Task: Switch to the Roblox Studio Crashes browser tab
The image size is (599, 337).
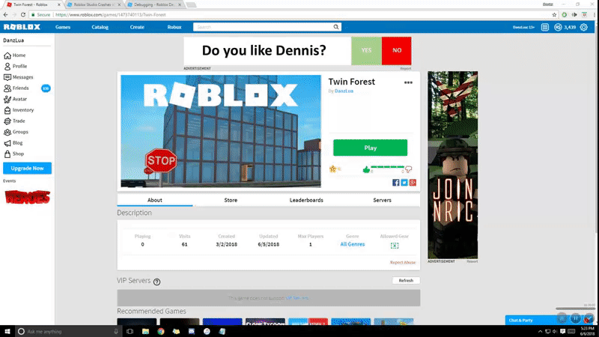Action: pyautogui.click(x=93, y=4)
